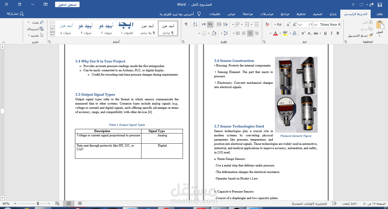
Task: Open the highlight color dropdown arrow
Action: point(281,34)
